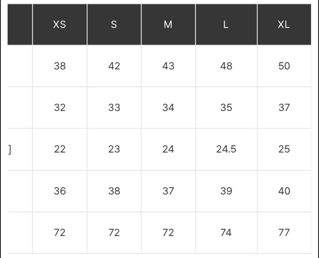This screenshot has height=258, width=319.
Task: Click the 48 cell under L
Action: click(226, 66)
